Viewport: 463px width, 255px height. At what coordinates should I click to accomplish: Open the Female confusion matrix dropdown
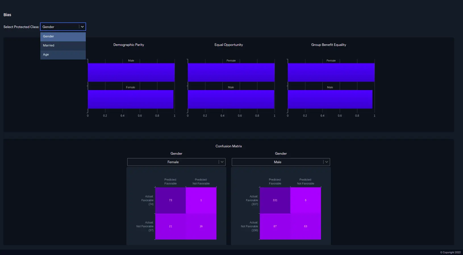pyautogui.click(x=173, y=162)
